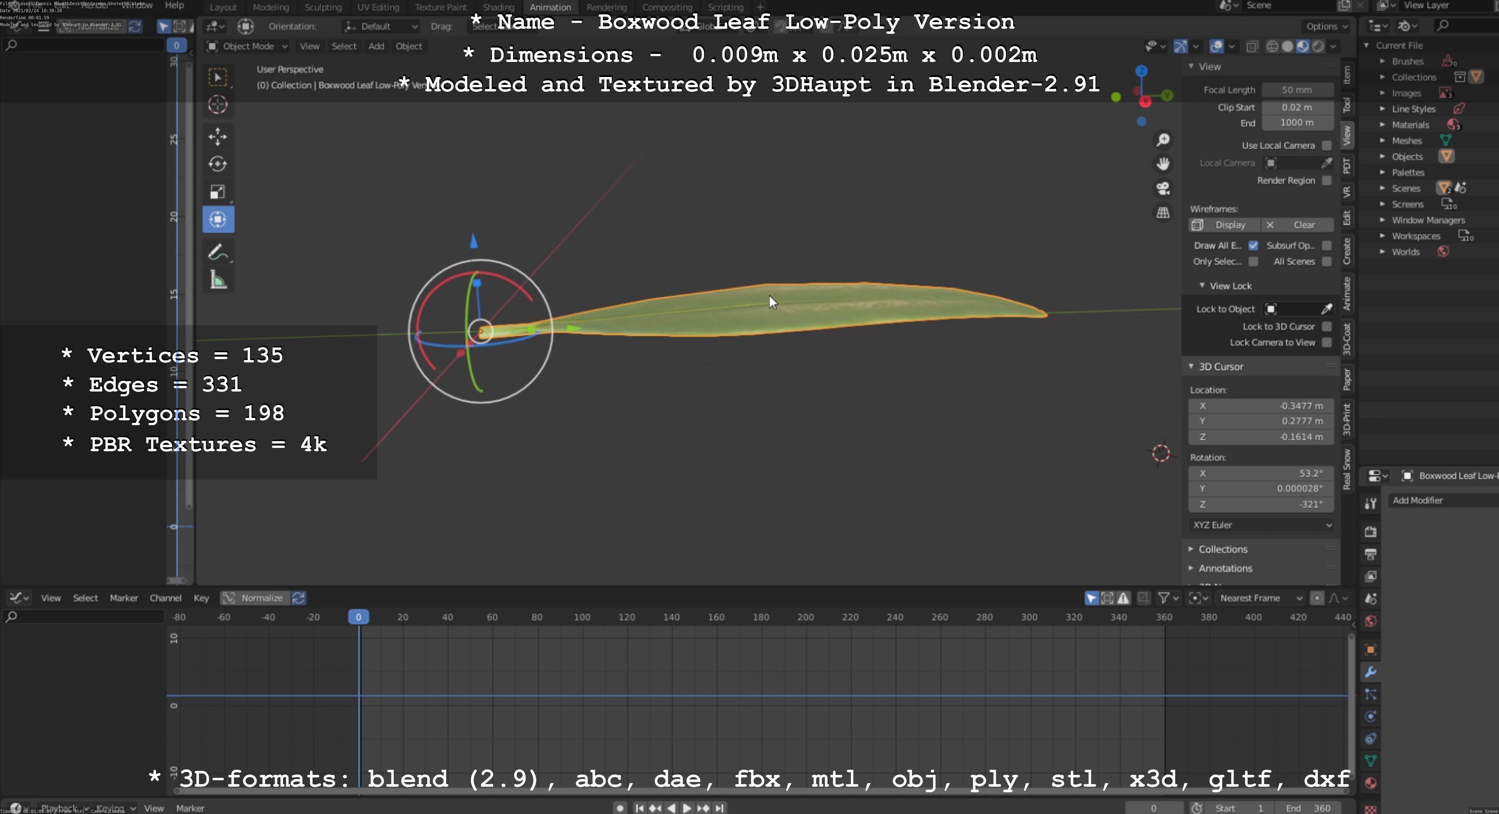
Task: Enable Lock Camera to View checkbox
Action: pyautogui.click(x=1326, y=343)
